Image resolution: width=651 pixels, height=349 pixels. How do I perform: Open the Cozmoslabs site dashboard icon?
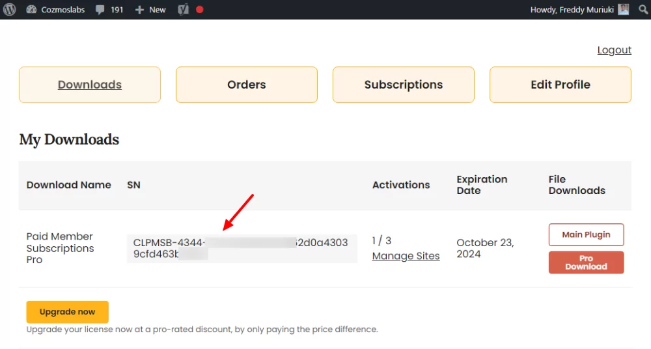pyautogui.click(x=31, y=10)
